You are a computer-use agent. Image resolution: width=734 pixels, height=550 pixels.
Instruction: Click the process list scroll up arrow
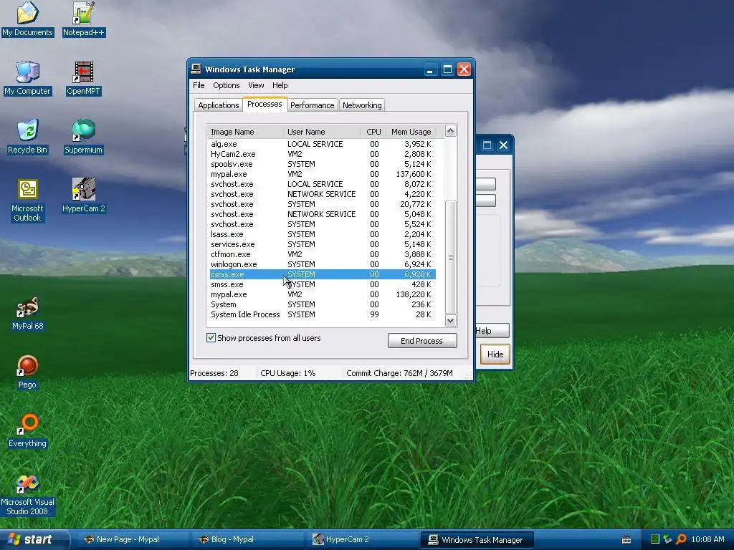click(x=450, y=131)
